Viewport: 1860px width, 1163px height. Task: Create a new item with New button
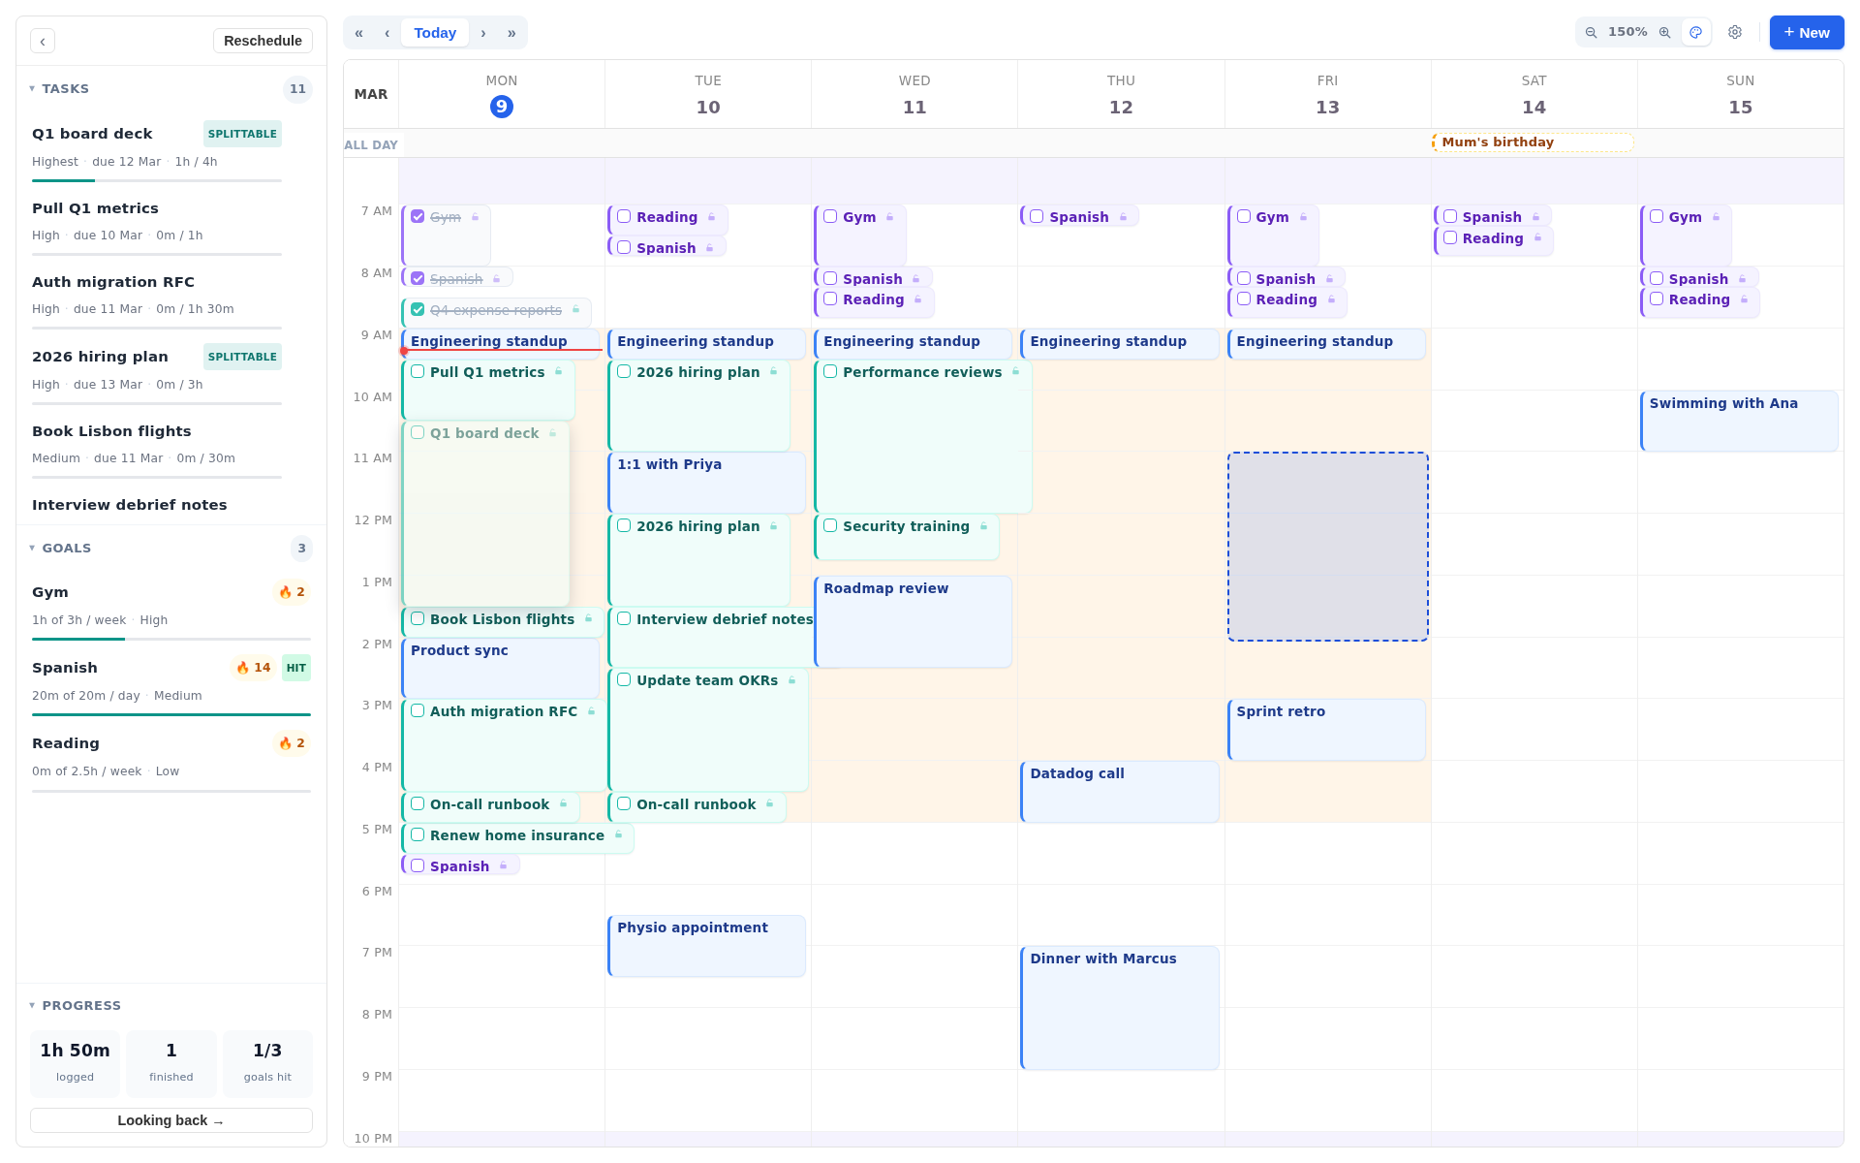click(x=1807, y=33)
